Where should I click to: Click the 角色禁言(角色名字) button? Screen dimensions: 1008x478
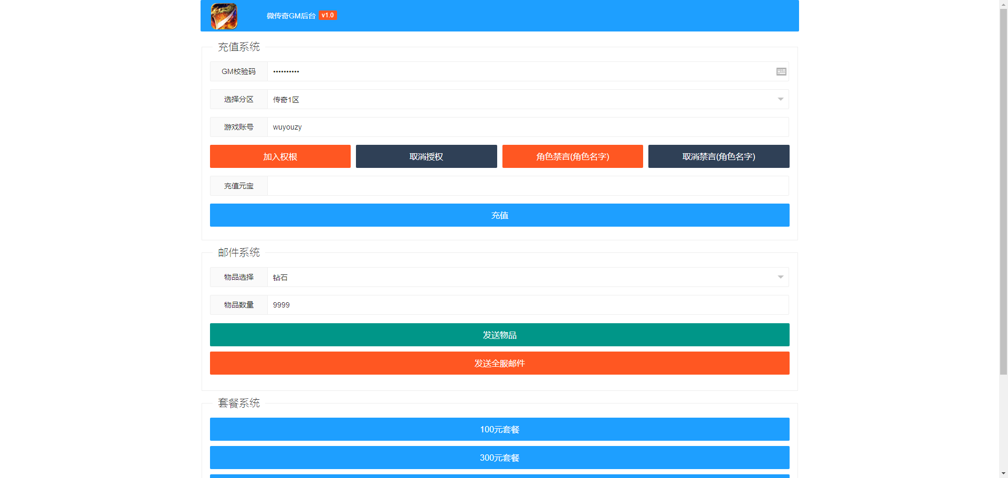pos(573,156)
